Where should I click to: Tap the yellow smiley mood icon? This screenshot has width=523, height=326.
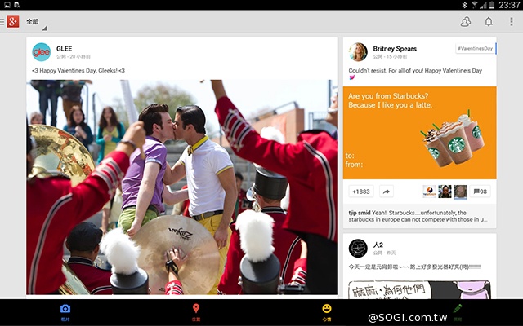click(327, 309)
